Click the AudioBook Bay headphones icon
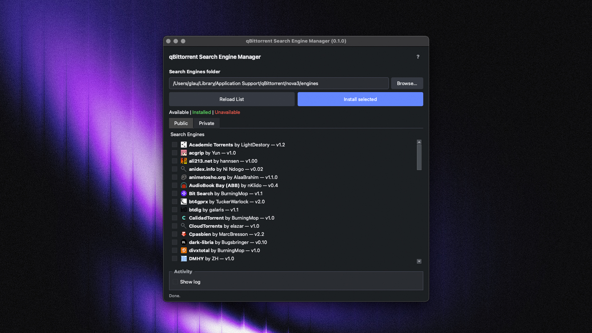 (184, 185)
